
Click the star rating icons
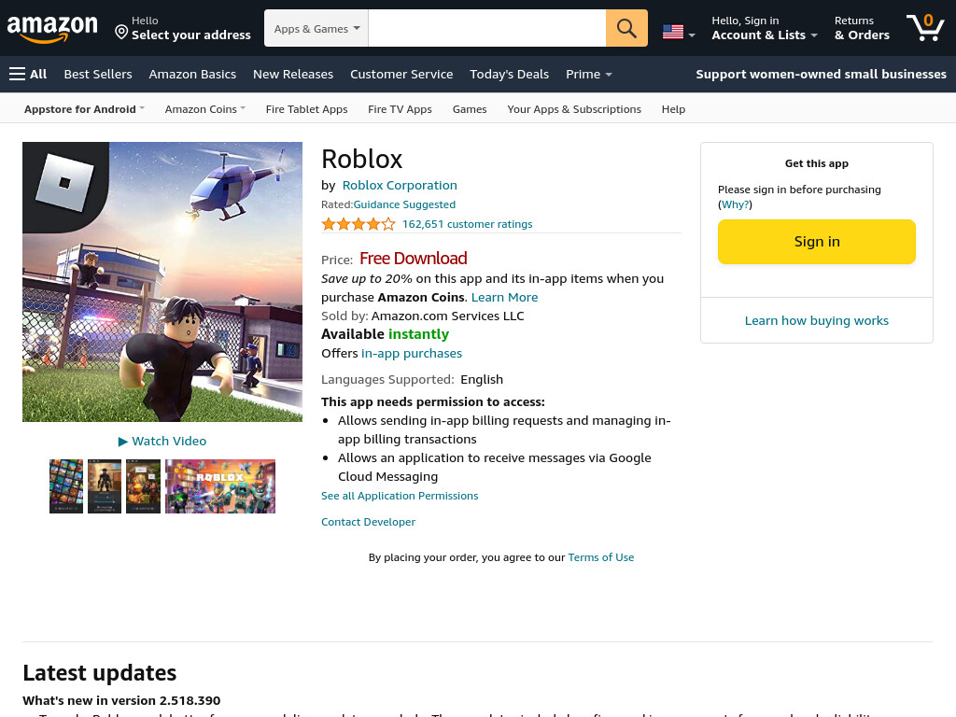tap(358, 224)
